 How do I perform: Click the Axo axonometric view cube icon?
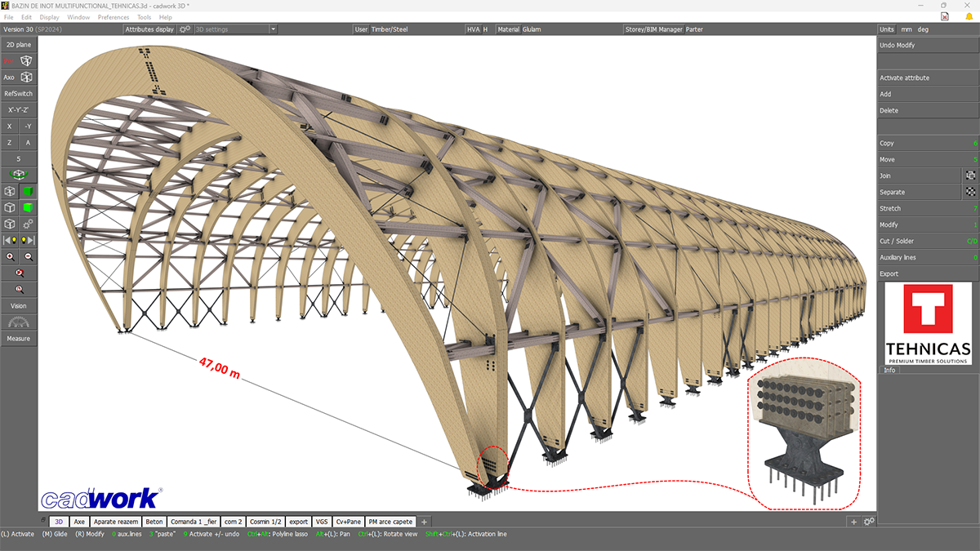27,78
